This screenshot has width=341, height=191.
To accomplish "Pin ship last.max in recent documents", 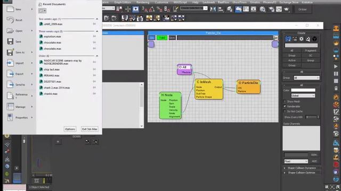I will point(94,70).
